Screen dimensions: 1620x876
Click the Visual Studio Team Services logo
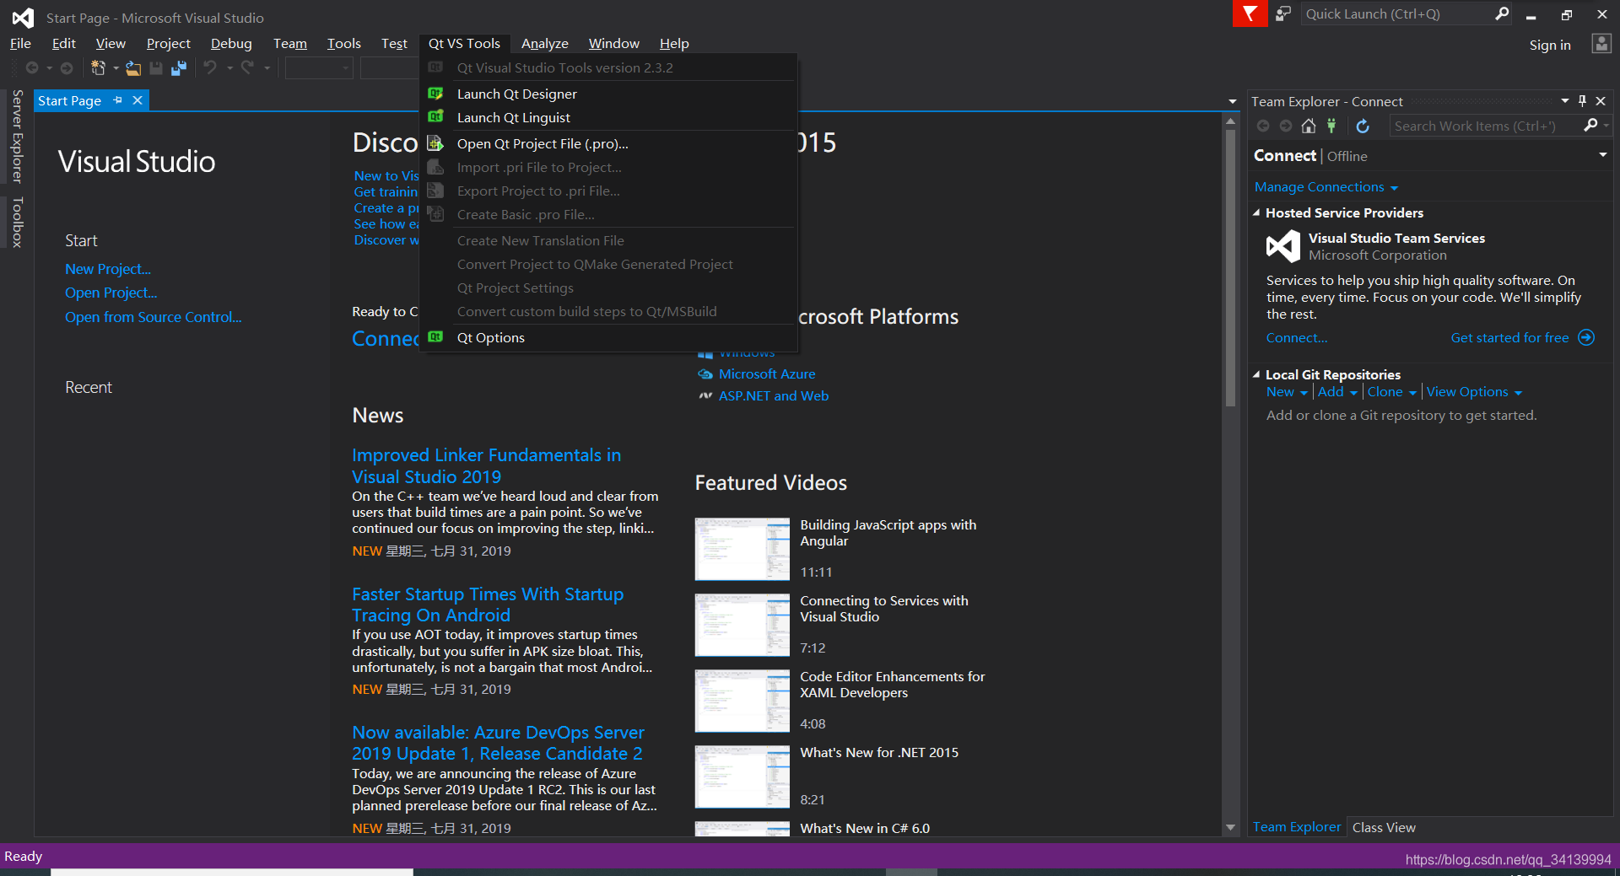tap(1282, 246)
